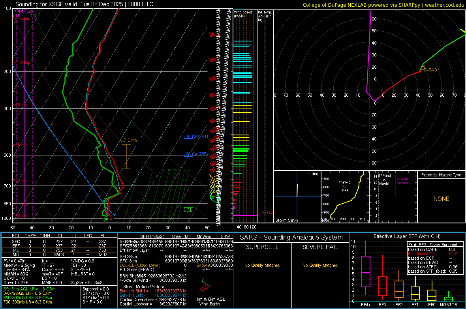466x309 pixels.
Task: Select the 850 pressure level label
Action: (x=7, y=204)
